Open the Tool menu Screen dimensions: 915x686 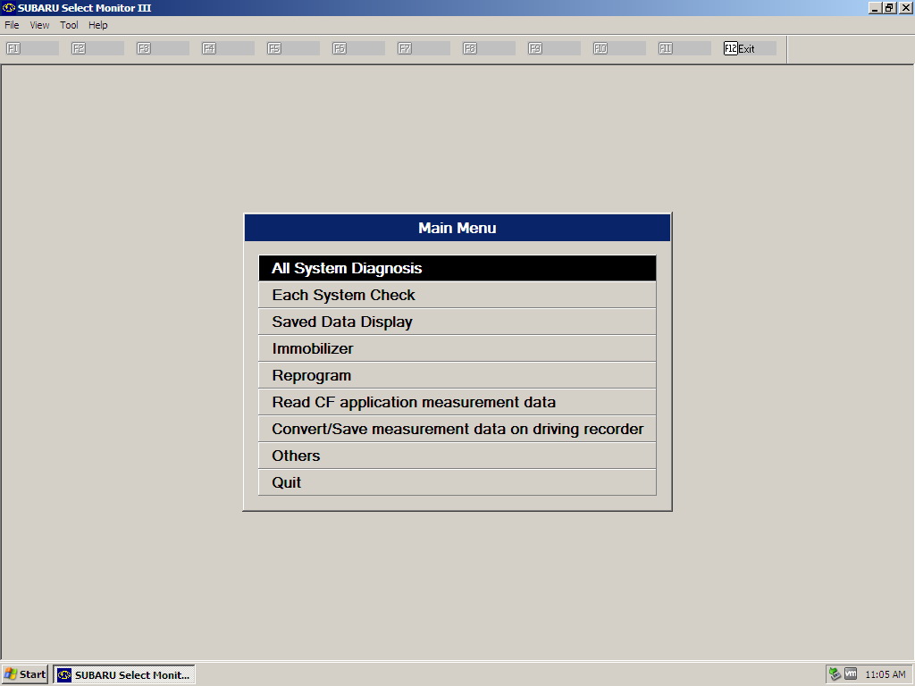tap(69, 25)
